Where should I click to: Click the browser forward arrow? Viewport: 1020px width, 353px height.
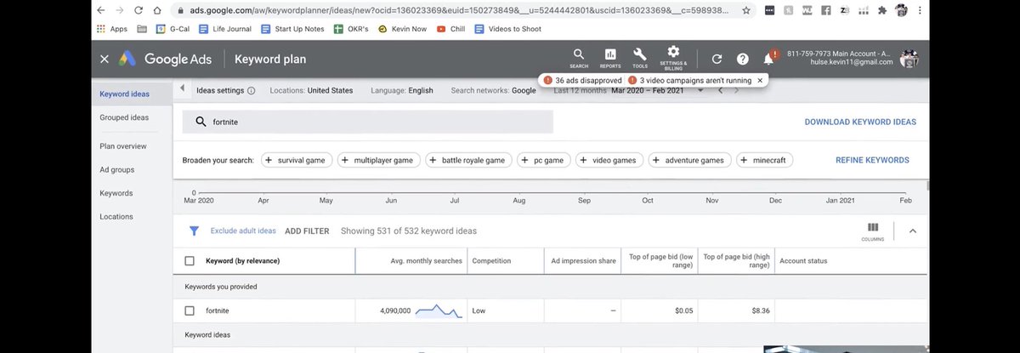pos(120,11)
